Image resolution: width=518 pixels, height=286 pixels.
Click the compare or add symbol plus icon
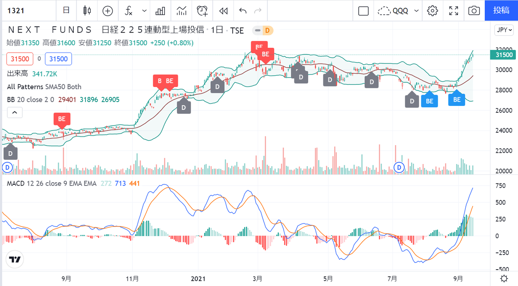click(x=107, y=10)
